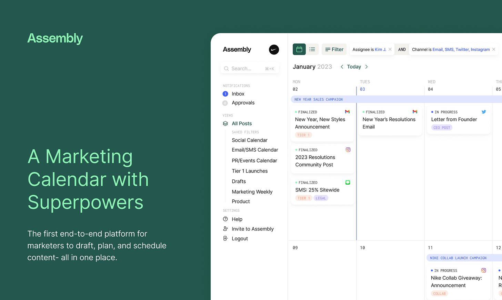Open Nike Collab Giveaway: Announcement card

tap(459, 282)
